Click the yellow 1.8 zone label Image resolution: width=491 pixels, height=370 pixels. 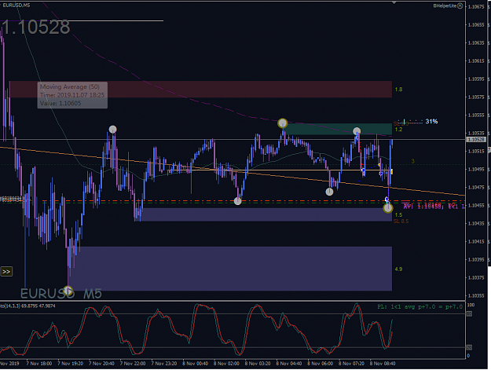[x=398, y=90]
